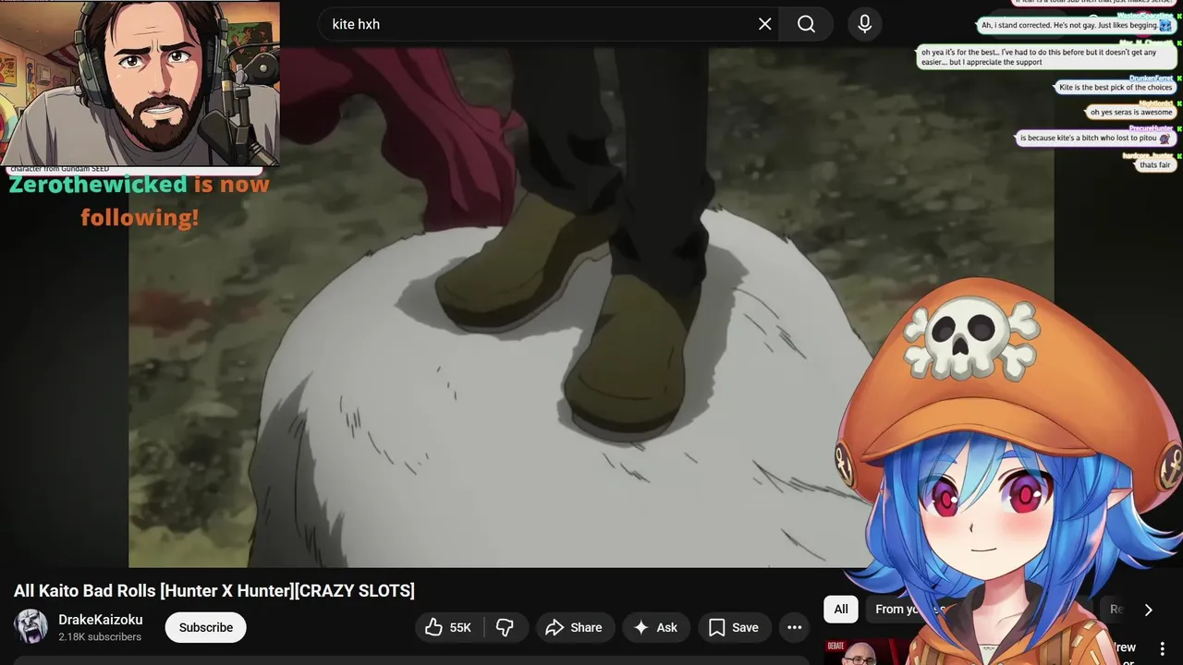Click the magnifying glass search button
This screenshot has width=1183, height=665.
click(806, 24)
